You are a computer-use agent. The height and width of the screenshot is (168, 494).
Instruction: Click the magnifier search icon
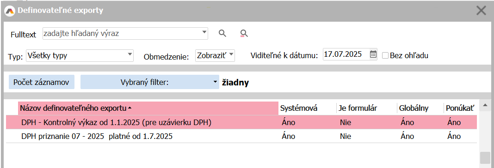click(x=222, y=33)
